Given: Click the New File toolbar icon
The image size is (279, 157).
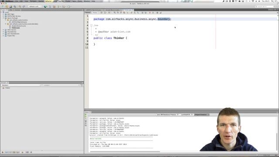Looking at the screenshot, I should 3,7.
